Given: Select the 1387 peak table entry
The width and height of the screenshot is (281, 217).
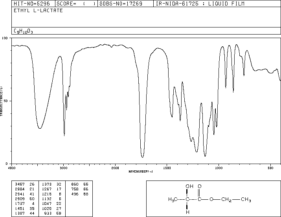Looking at the screenshot, I should pos(25,213).
